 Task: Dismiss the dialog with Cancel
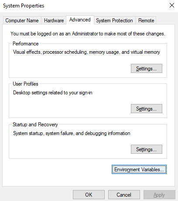coord(124,194)
